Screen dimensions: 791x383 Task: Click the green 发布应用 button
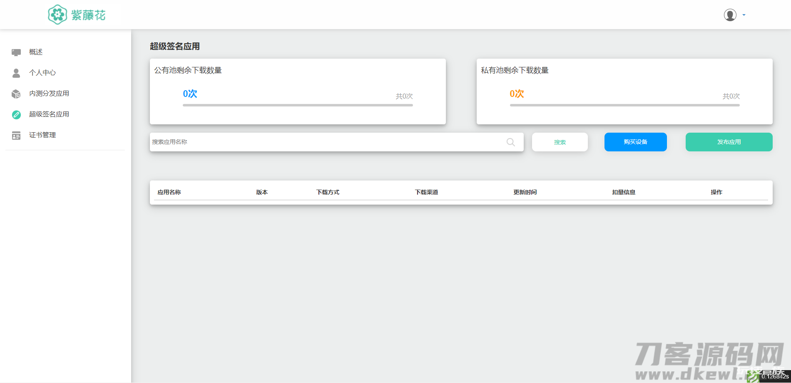(x=729, y=142)
